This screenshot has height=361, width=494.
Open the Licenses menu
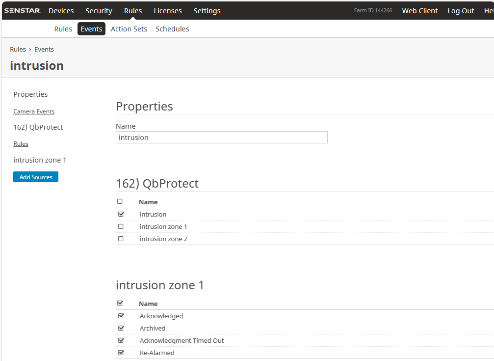pos(167,11)
